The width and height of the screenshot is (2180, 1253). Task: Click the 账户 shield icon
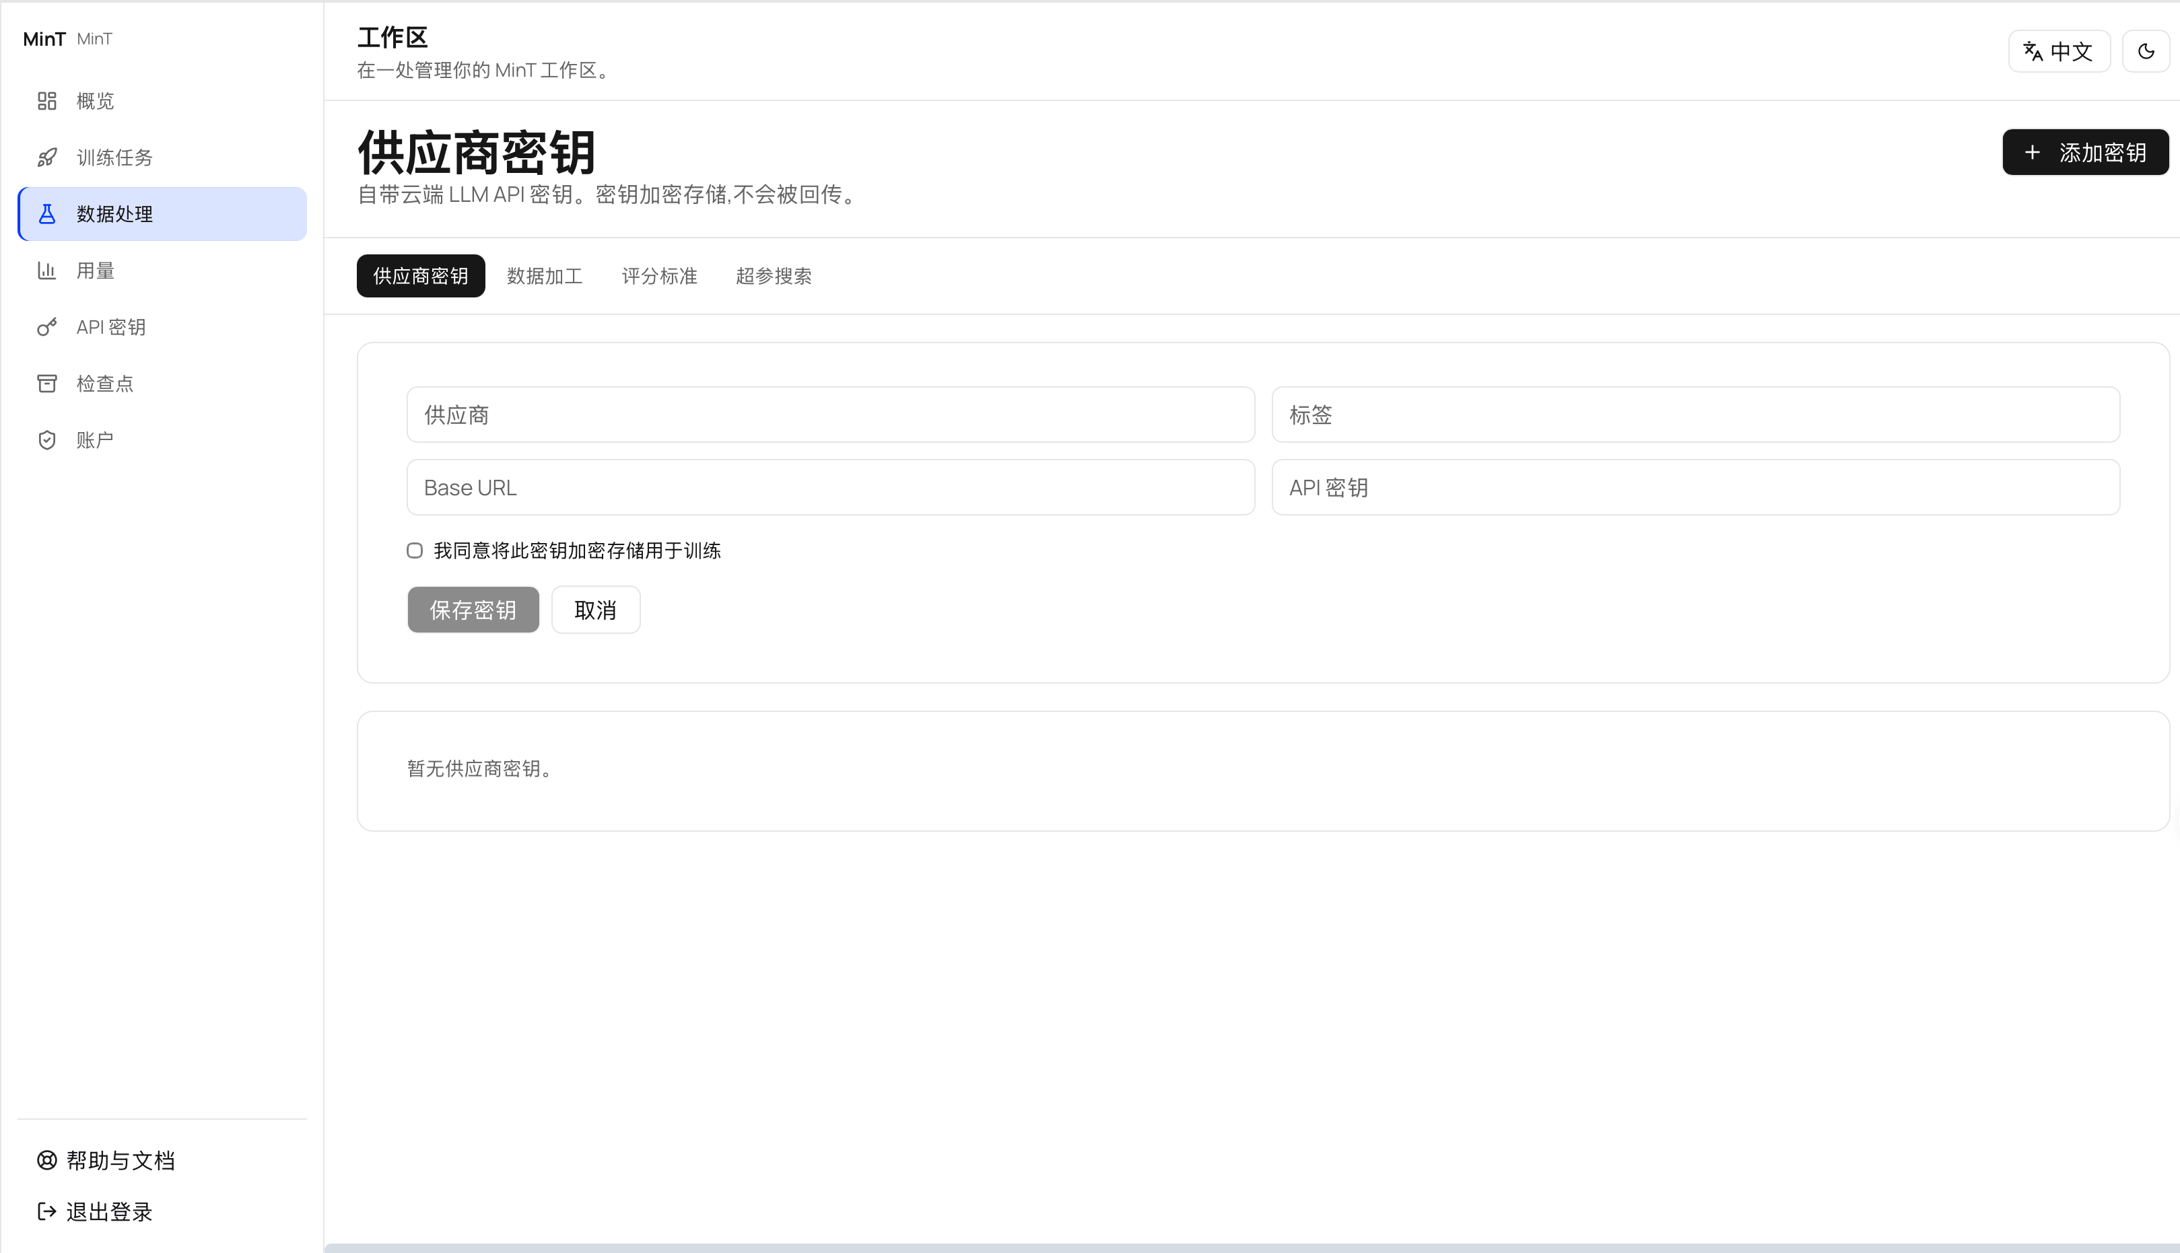[x=46, y=439]
